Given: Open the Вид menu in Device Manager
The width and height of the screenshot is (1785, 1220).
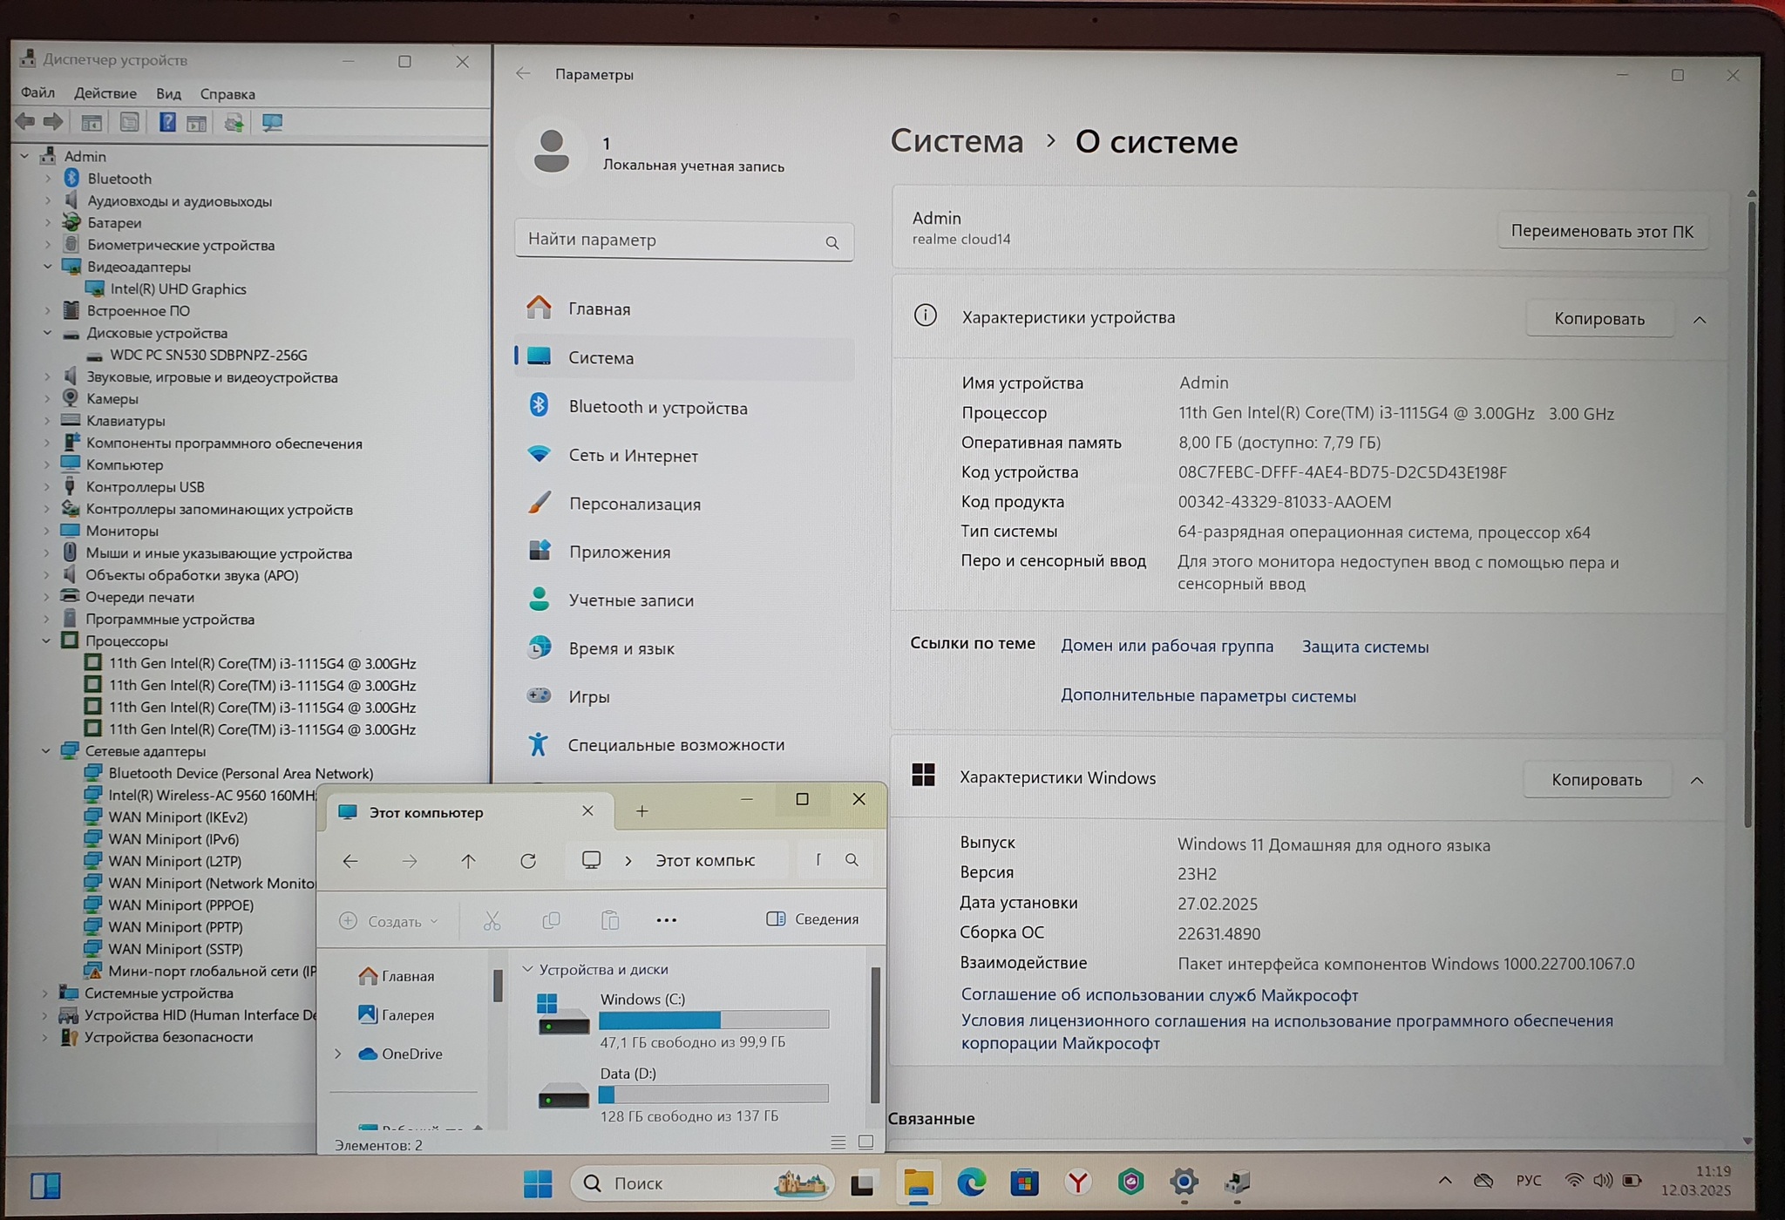Looking at the screenshot, I should click(x=168, y=93).
